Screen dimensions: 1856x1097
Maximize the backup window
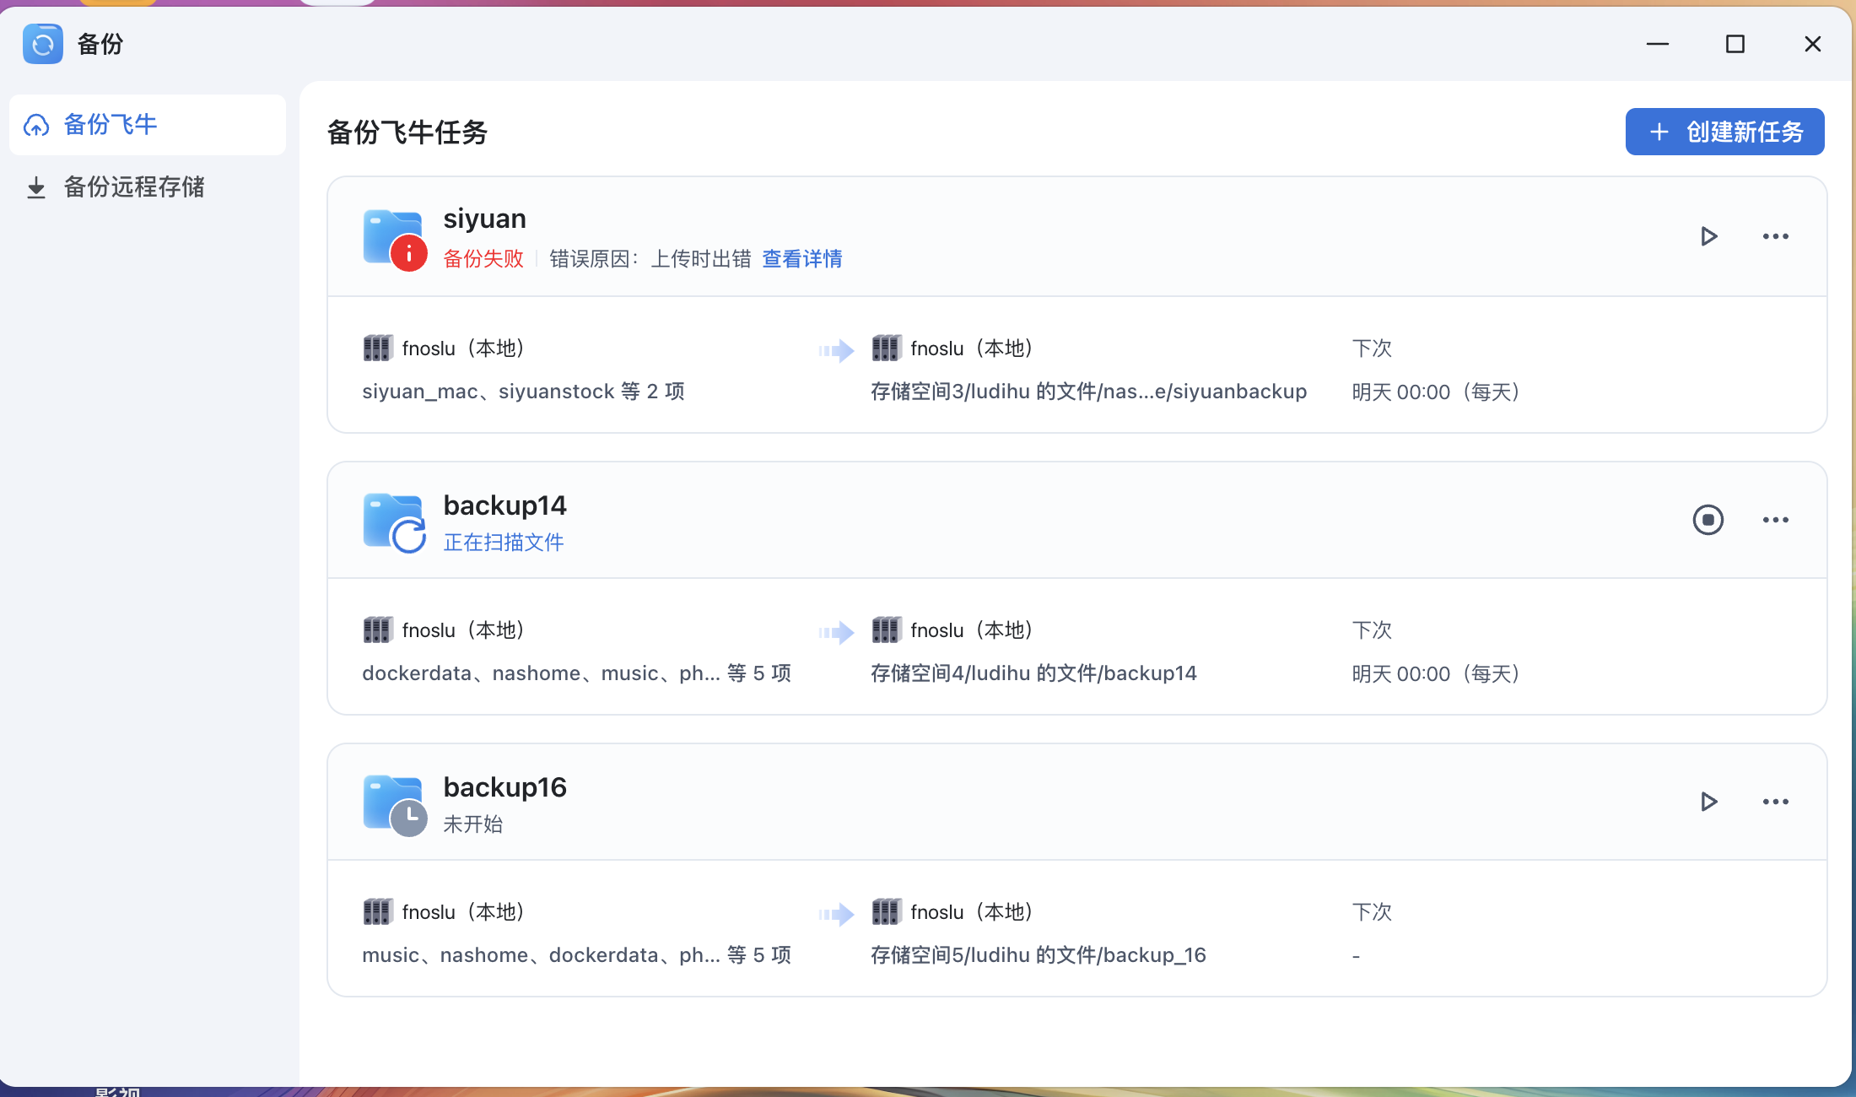[1735, 44]
